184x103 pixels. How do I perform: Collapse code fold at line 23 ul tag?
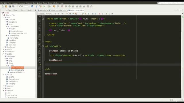pyautogui.click(x=43, y=46)
